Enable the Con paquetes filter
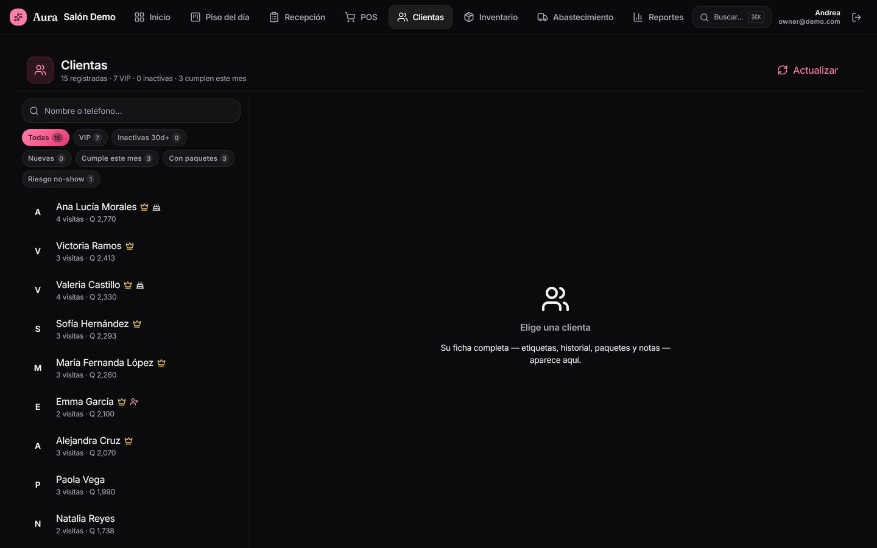Image resolution: width=877 pixels, height=548 pixels. (199, 158)
